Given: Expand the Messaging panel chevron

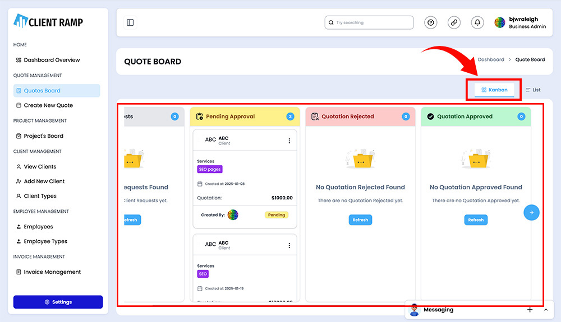Looking at the screenshot, I should coord(546,310).
